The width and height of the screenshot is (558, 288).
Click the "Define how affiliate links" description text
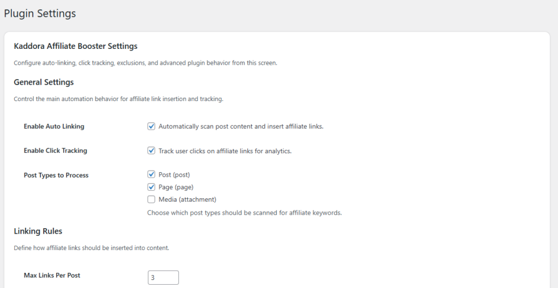pyautogui.click(x=91, y=248)
